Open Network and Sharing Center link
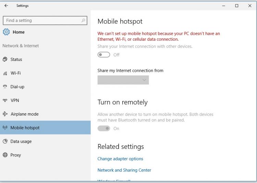 124,170
